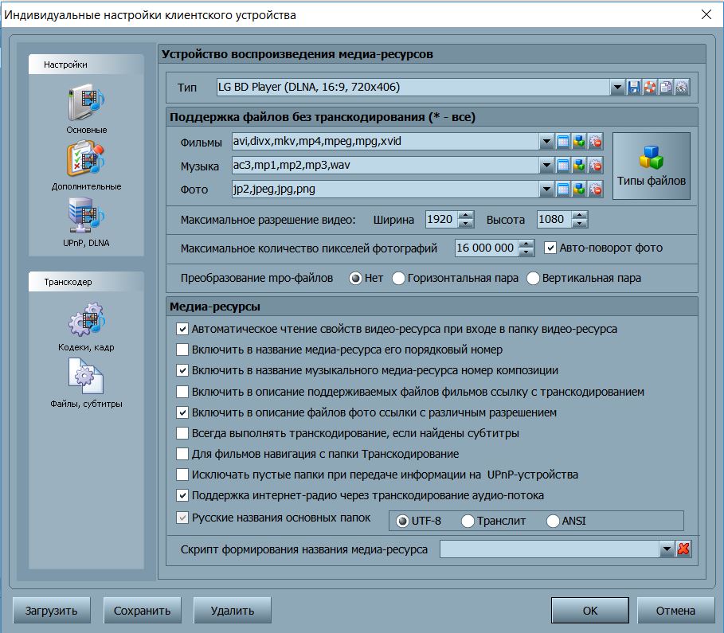Image resolution: width=724 pixels, height=633 pixels.
Task: Open the UPnP, DLNA settings section
Action: (86, 221)
